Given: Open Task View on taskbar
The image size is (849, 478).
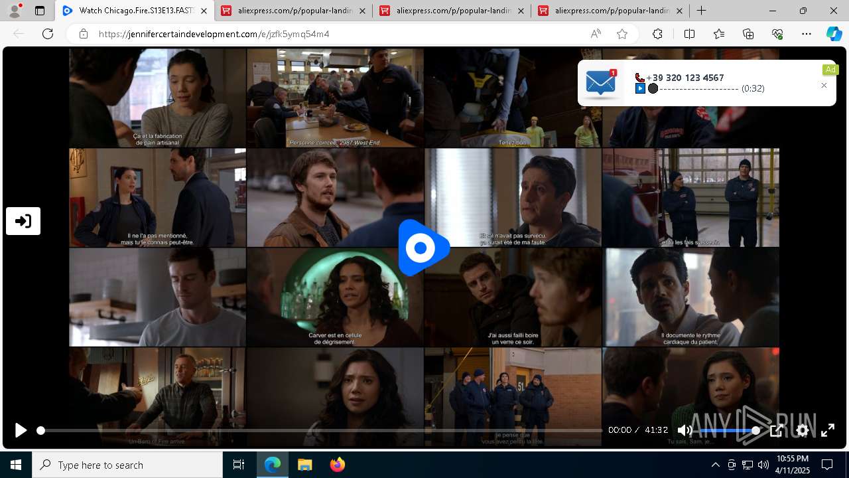Looking at the screenshot, I should [x=239, y=465].
